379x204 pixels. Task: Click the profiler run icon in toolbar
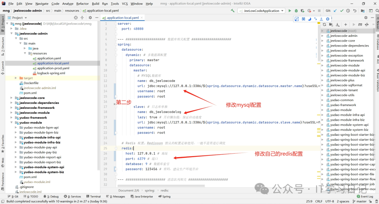309,10
